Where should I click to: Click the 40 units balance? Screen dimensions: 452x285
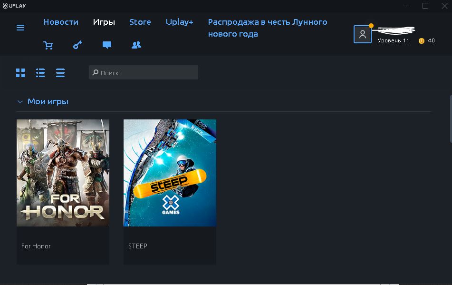[x=431, y=40]
